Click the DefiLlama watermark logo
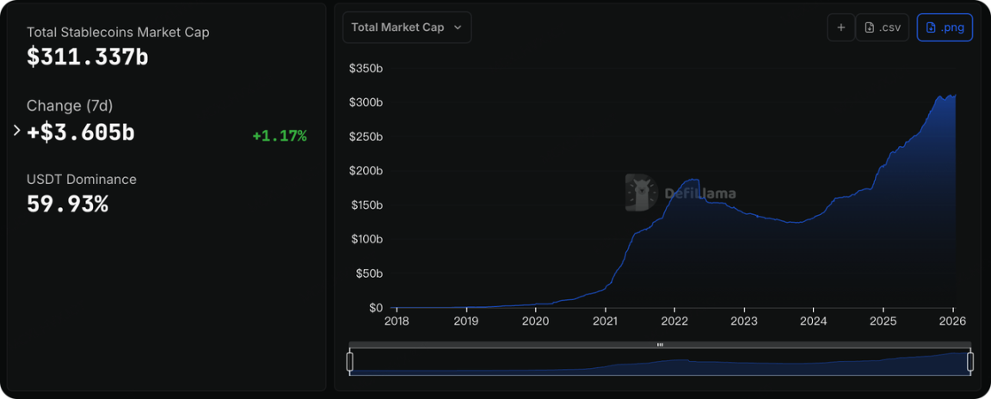 pos(641,193)
